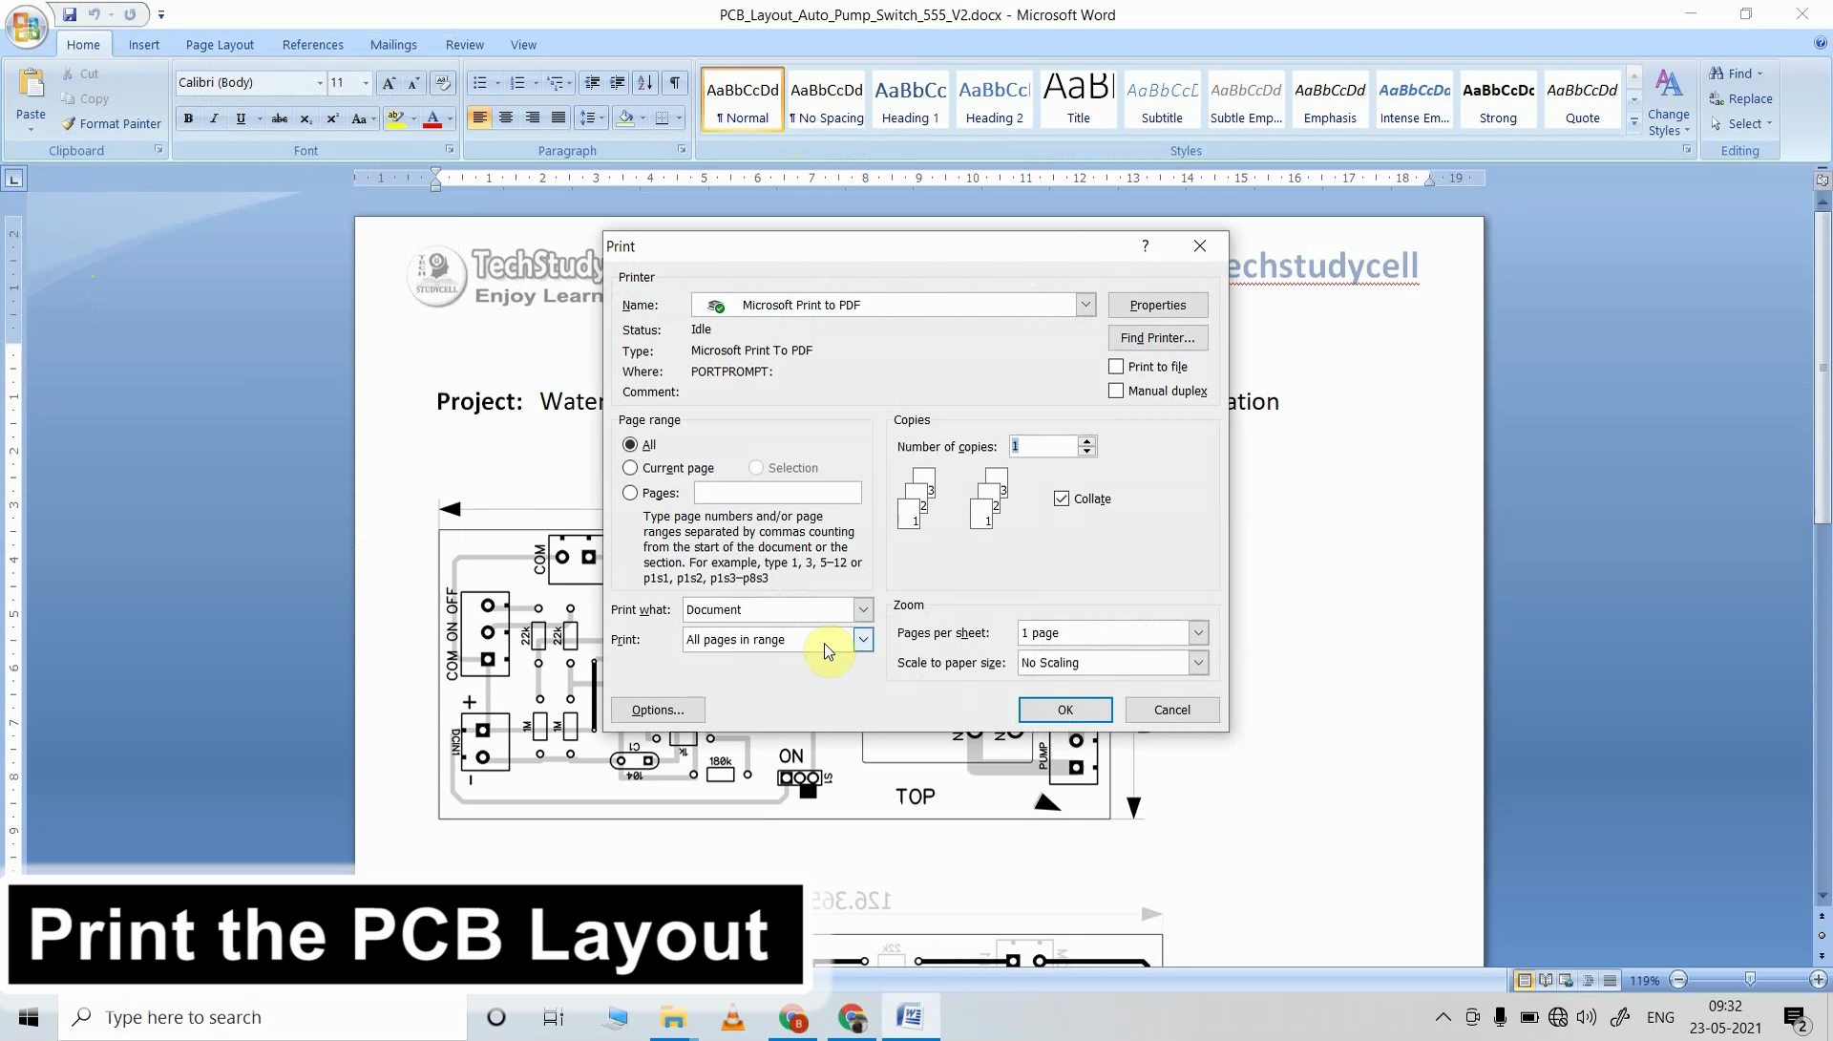Decrease indent
This screenshot has width=1833, height=1041.
592,83
